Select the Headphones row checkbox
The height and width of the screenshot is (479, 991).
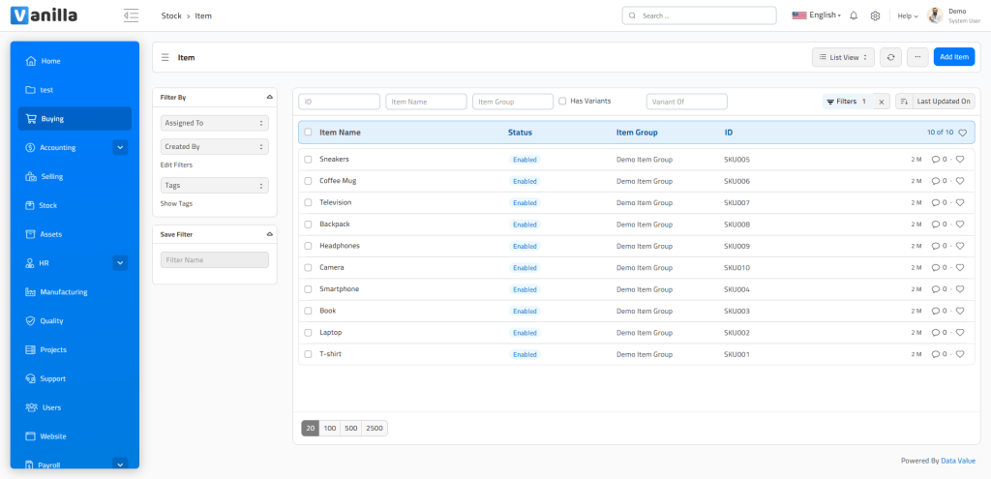(x=309, y=246)
